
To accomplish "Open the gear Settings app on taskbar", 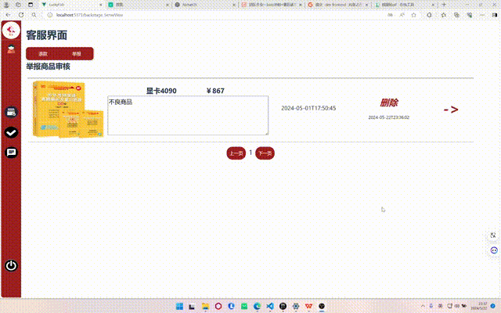I will [296, 306].
